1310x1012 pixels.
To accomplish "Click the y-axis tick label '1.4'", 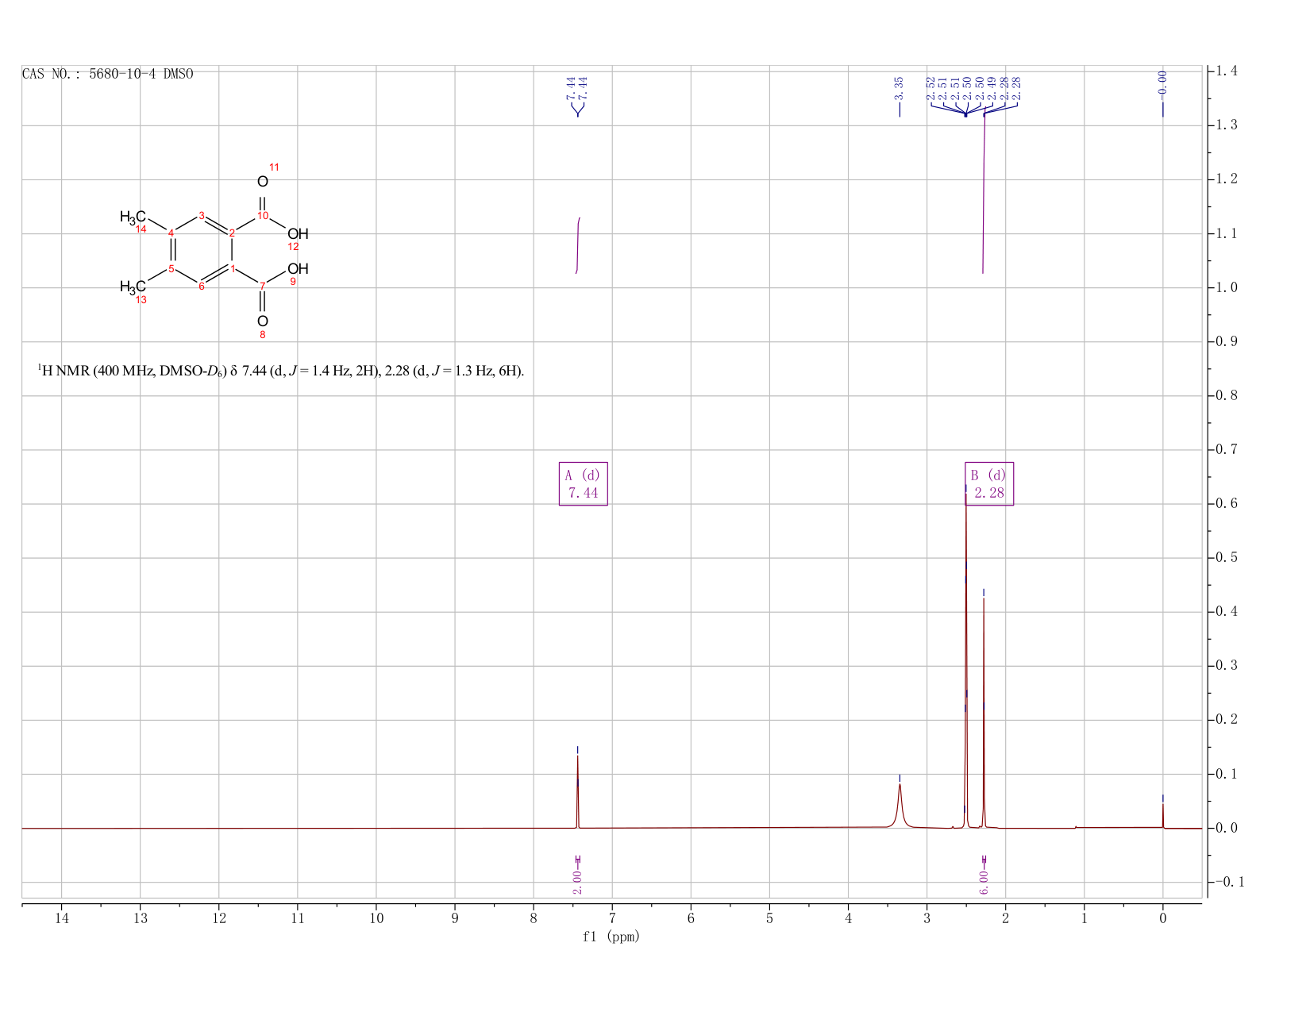I will coord(1226,71).
